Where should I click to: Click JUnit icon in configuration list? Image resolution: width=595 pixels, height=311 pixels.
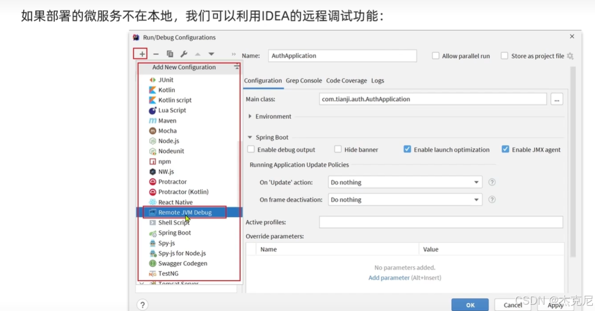click(x=153, y=80)
